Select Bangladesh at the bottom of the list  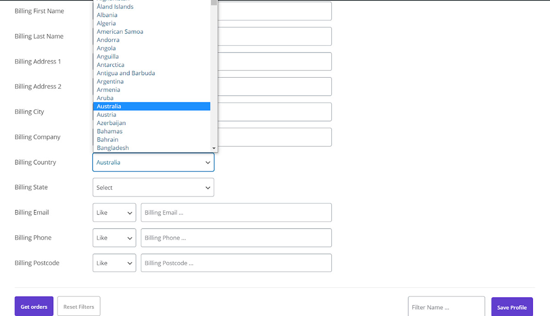pos(112,147)
